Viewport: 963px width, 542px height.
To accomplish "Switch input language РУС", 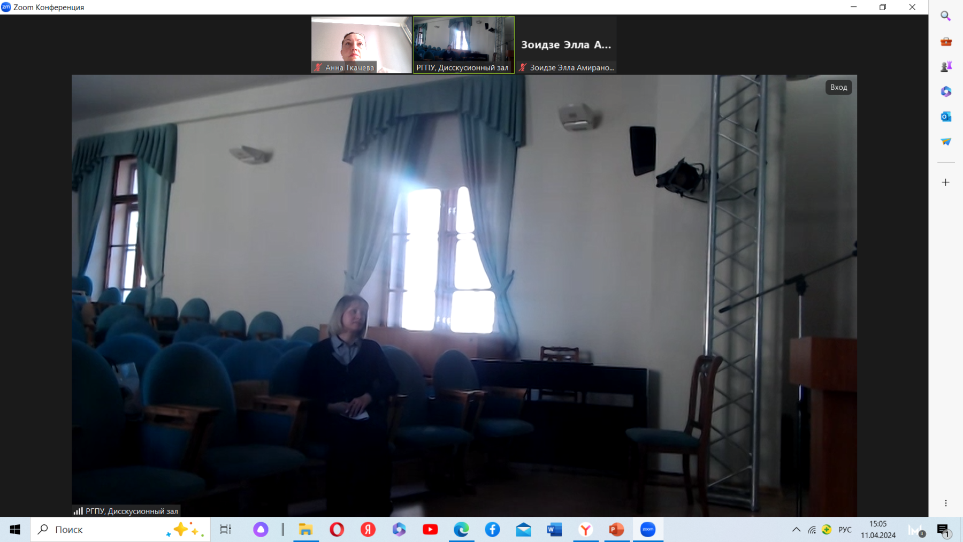I will coord(845,530).
